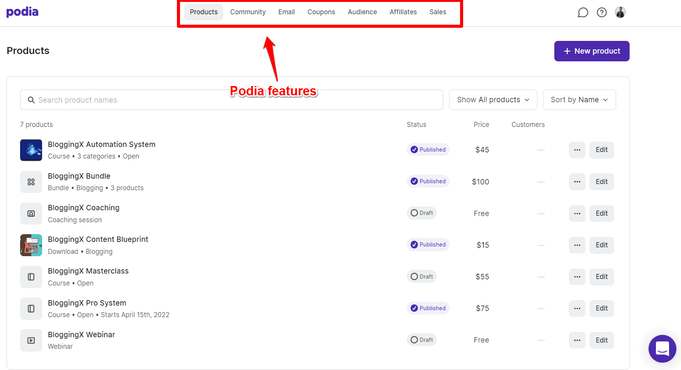This screenshot has width=681, height=370.
Task: Click the Draft badge for BloggingX Webinar
Action: [422, 340]
